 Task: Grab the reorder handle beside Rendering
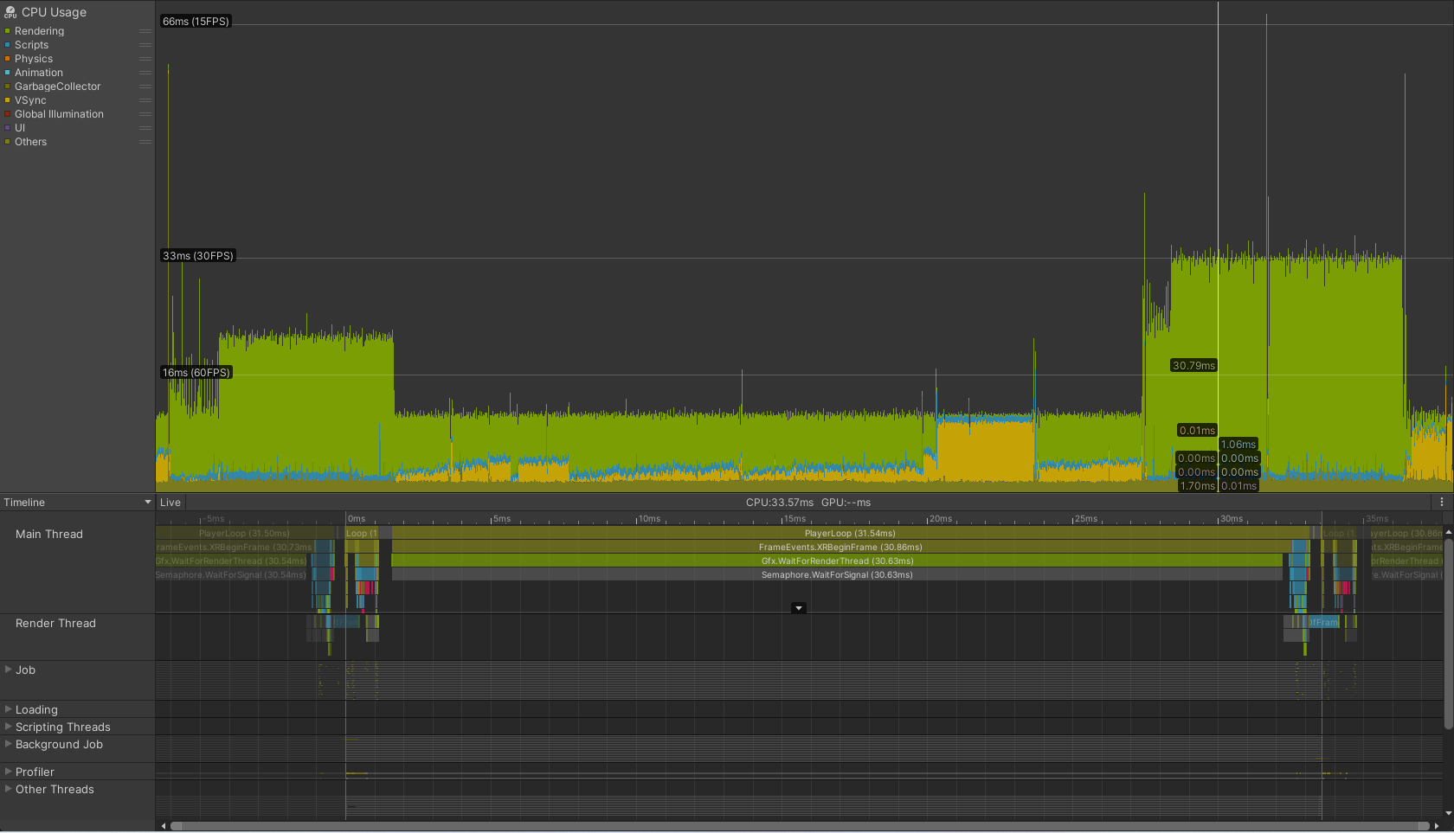(145, 31)
